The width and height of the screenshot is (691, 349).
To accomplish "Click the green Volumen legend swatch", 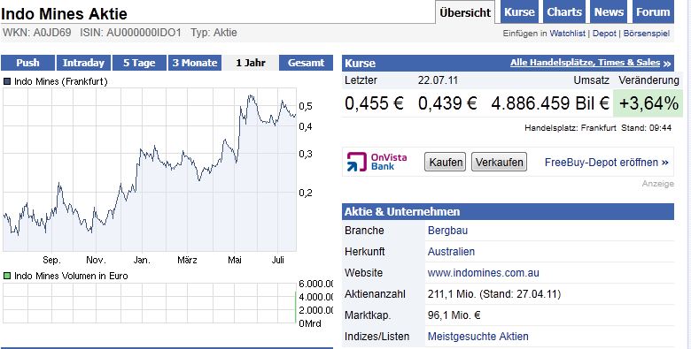I will click(7, 276).
